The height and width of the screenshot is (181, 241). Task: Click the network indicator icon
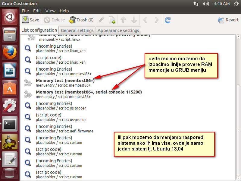(x=196, y=4)
